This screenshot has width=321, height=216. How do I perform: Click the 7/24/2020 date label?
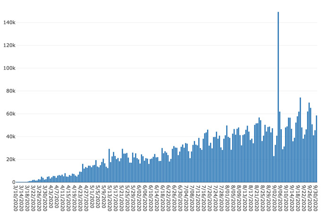coord(216,198)
